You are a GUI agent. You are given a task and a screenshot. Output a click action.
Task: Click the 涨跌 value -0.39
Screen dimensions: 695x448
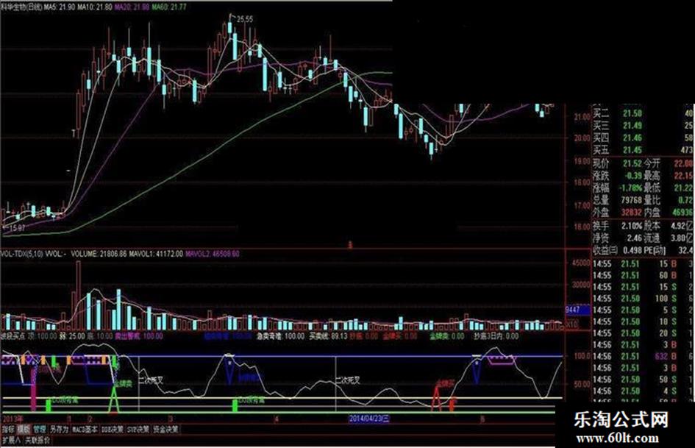(632, 176)
